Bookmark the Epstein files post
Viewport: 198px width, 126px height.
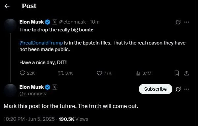(x=177, y=73)
